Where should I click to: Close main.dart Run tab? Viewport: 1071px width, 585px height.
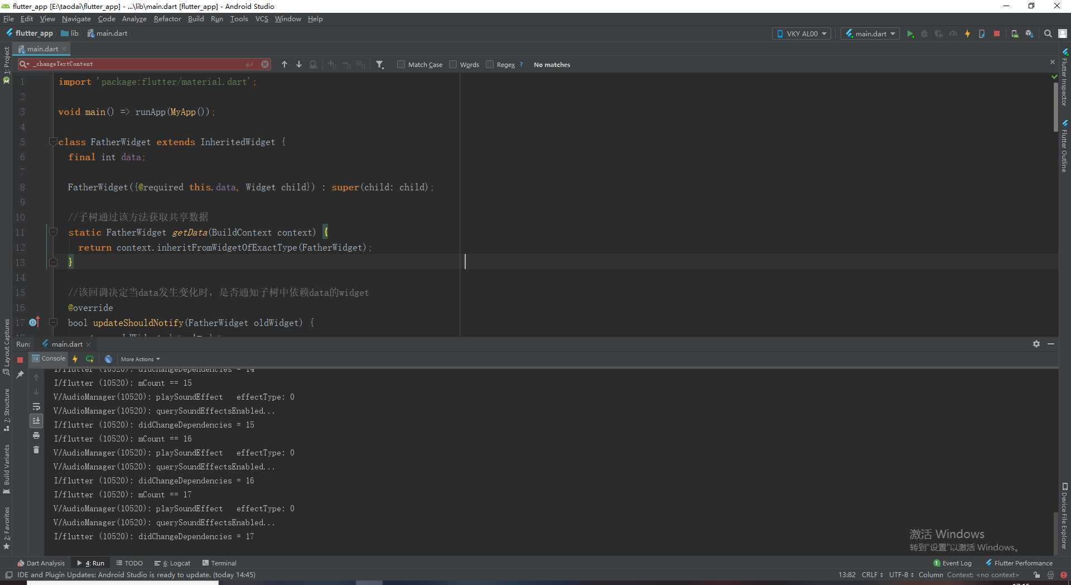pyautogui.click(x=88, y=344)
